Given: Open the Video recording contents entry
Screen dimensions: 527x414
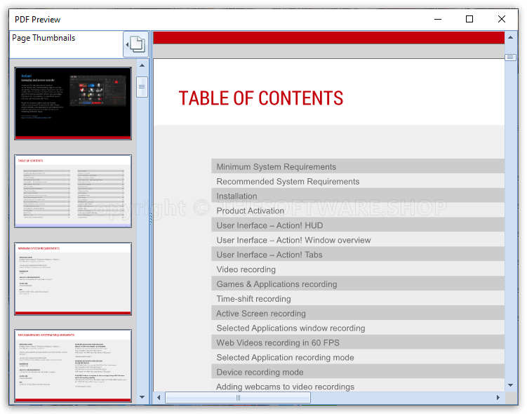Looking at the screenshot, I should click(358, 269).
